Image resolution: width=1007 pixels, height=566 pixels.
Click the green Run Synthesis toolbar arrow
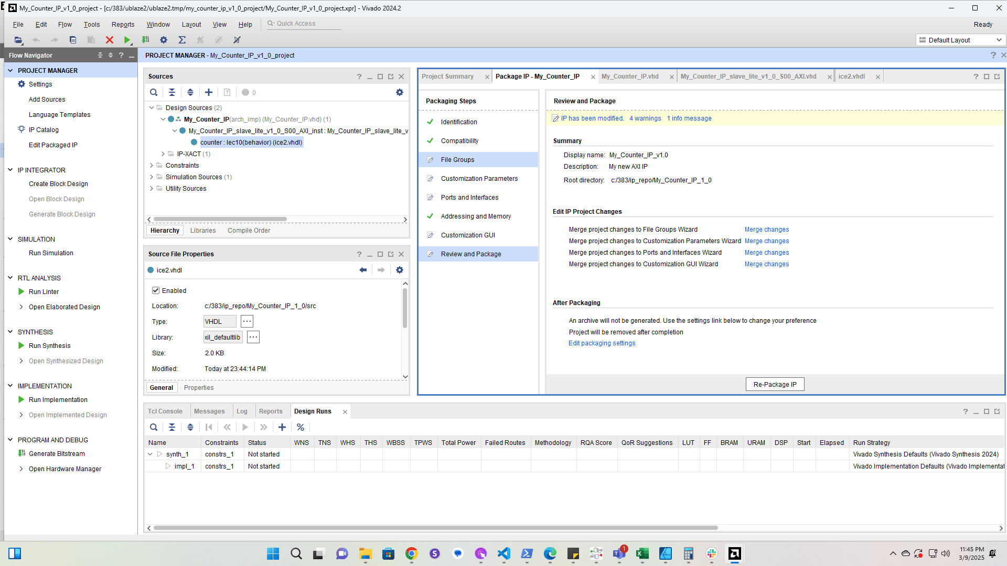(127, 40)
